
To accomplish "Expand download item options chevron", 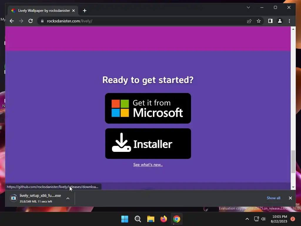I will point(68,198).
